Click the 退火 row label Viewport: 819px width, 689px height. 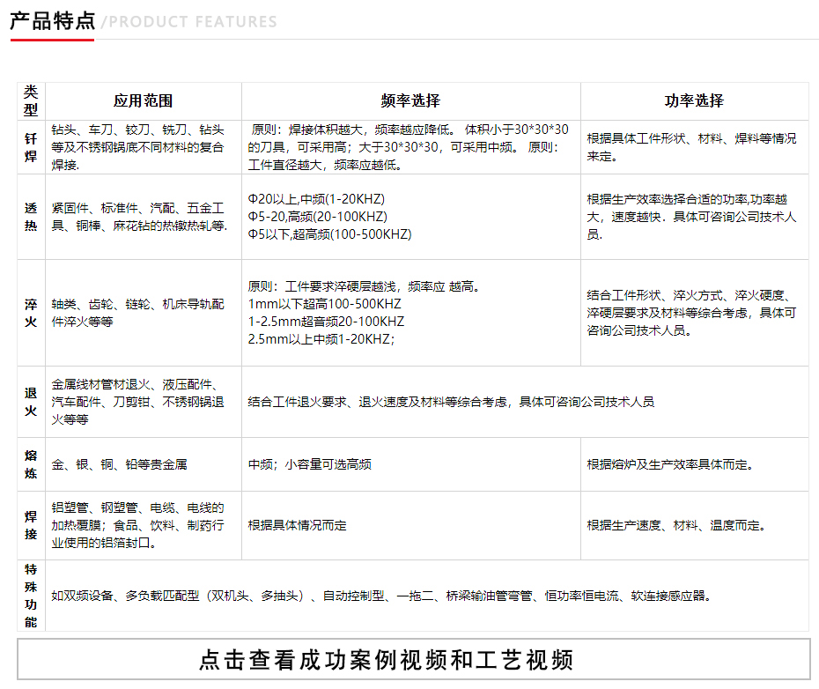(31, 402)
